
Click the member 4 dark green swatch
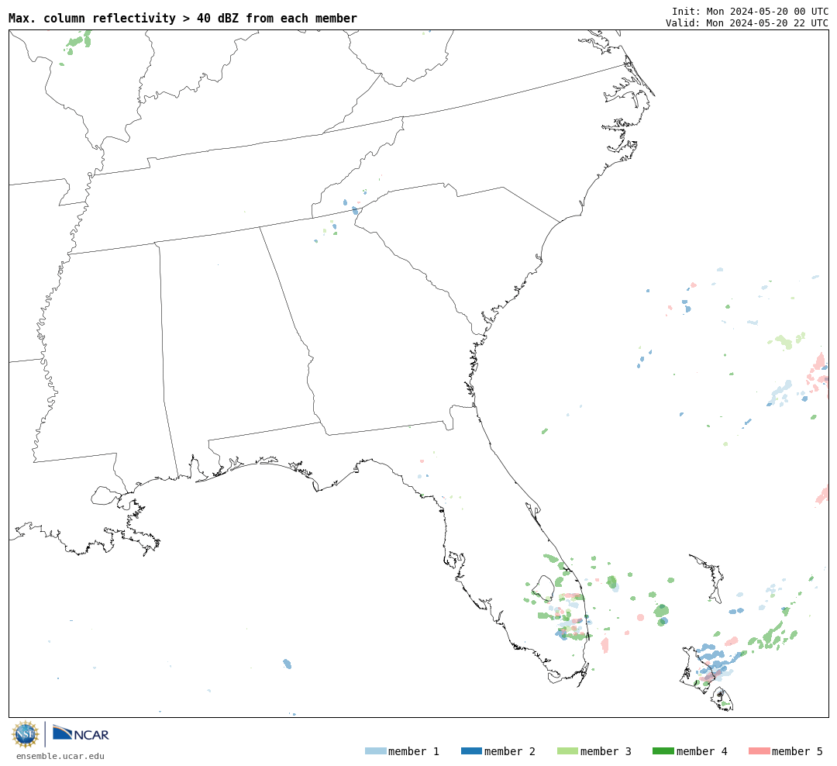(x=663, y=751)
